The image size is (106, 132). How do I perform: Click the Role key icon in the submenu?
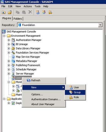tap(71, 97)
